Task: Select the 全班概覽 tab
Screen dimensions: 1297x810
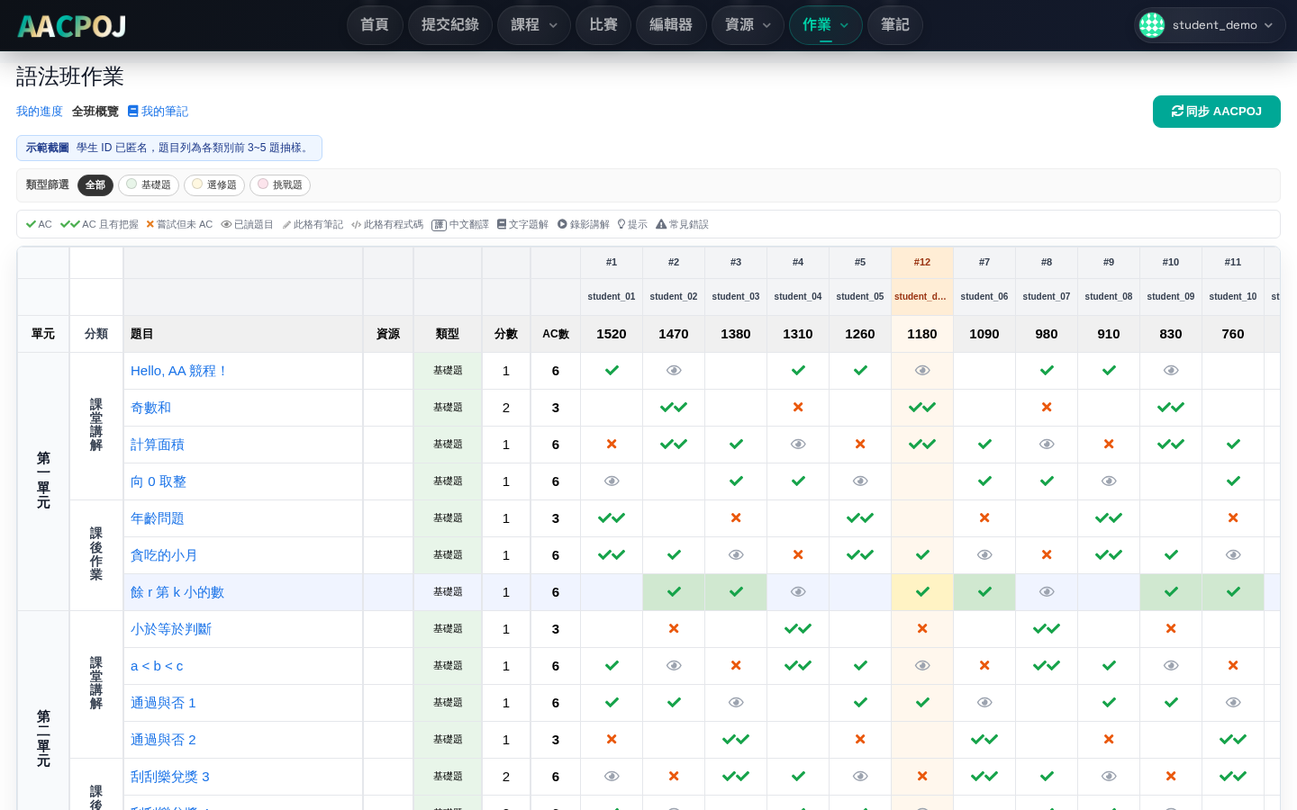Action: coord(95,112)
